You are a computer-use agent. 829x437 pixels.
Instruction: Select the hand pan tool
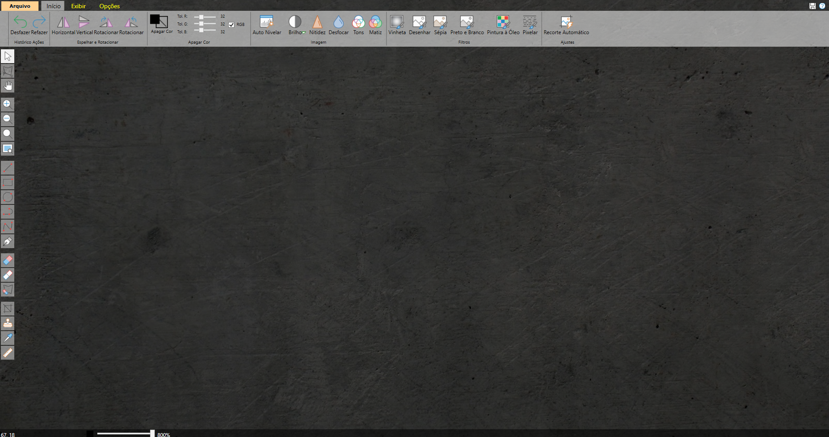click(x=8, y=86)
